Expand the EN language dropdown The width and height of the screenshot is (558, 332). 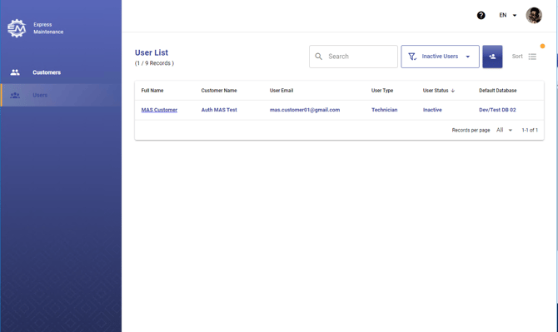[x=508, y=15]
